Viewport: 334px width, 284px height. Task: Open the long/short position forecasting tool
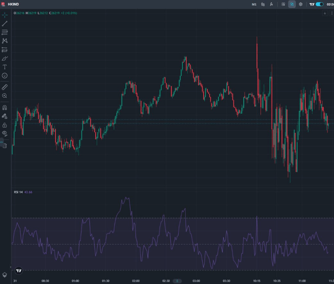pyautogui.click(x=5, y=50)
